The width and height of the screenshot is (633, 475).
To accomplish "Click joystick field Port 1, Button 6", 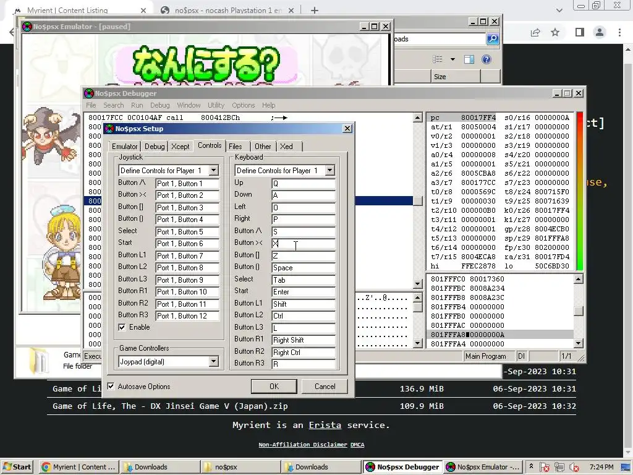I will (x=187, y=244).
